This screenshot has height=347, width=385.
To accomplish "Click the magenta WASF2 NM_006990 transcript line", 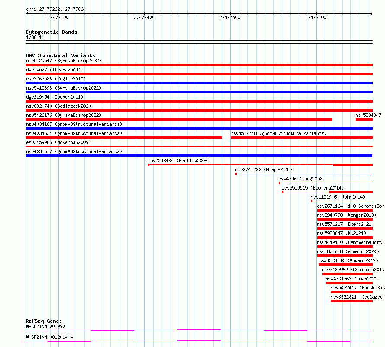I will coord(199,330).
